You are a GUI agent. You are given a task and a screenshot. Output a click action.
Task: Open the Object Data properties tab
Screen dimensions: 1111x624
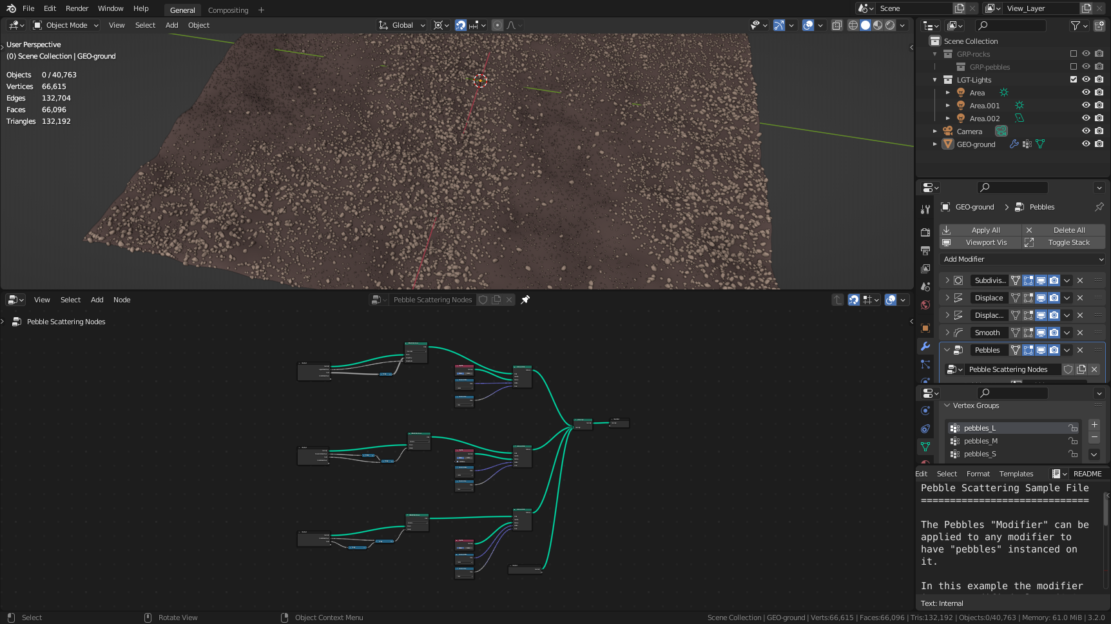(x=925, y=446)
